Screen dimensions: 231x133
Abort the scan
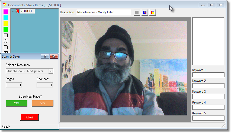[30, 117]
